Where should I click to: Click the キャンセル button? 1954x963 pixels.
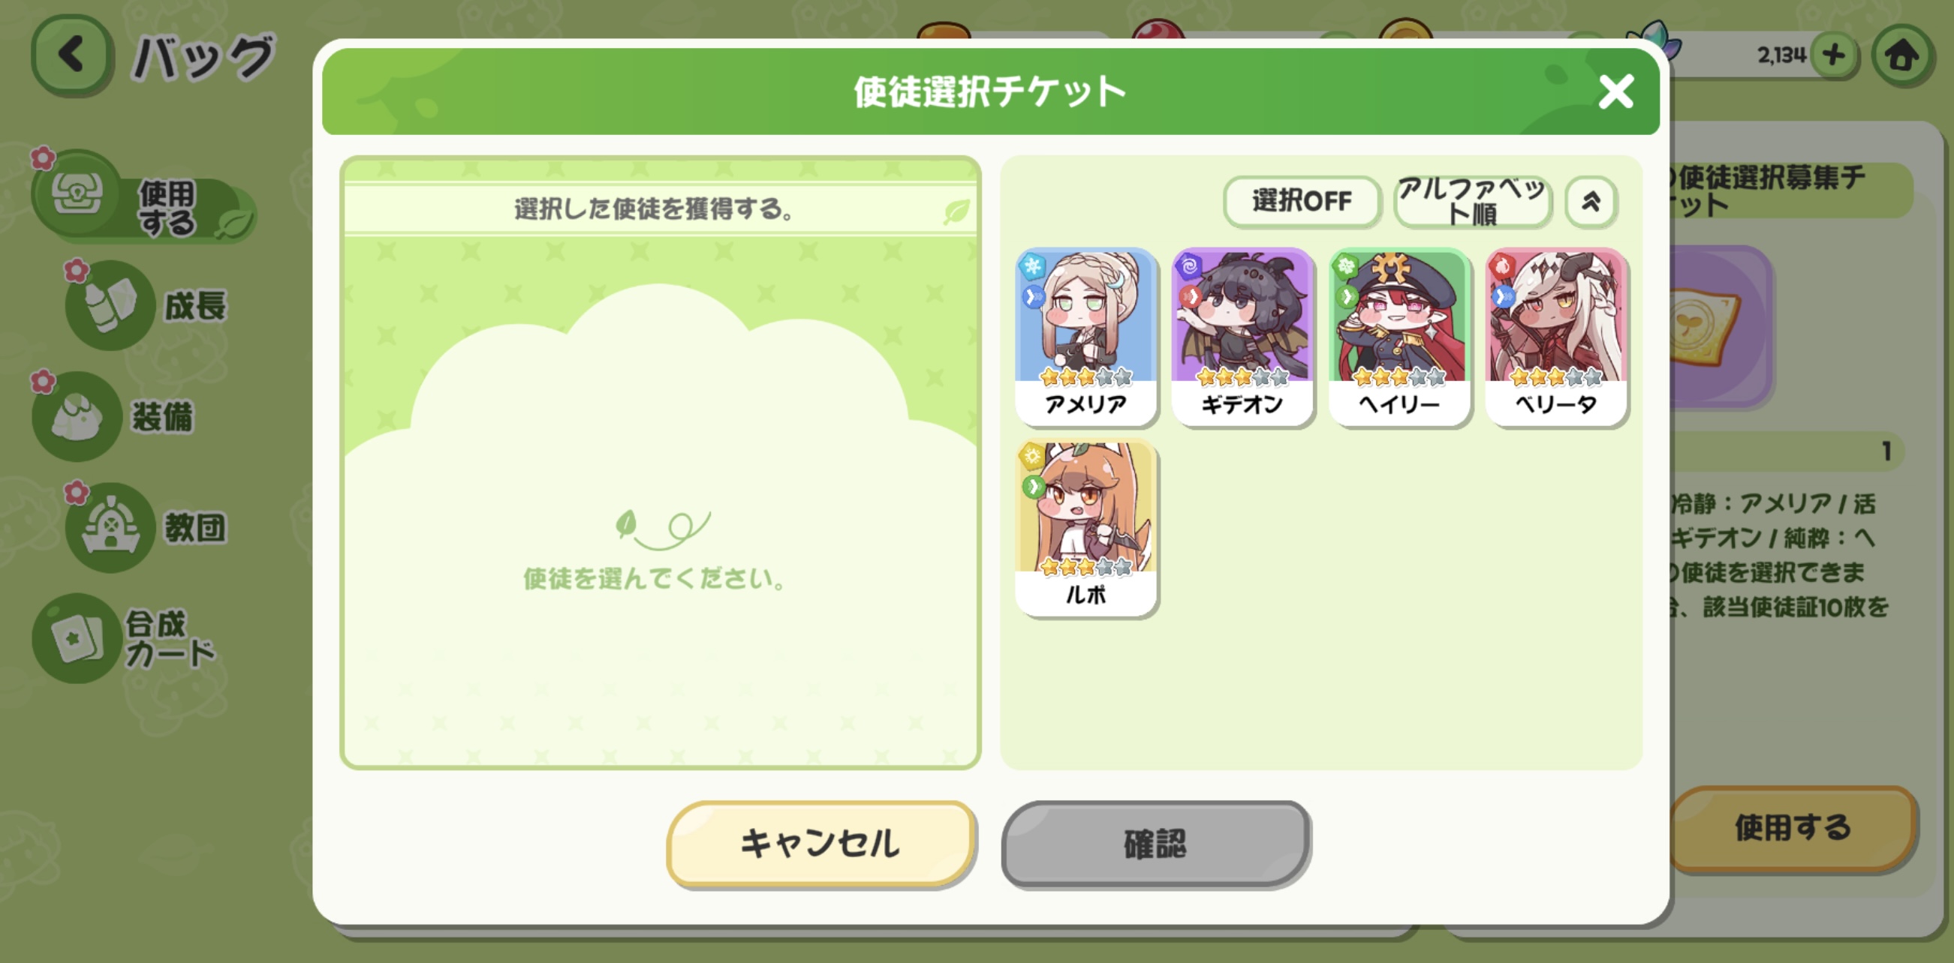(x=820, y=843)
